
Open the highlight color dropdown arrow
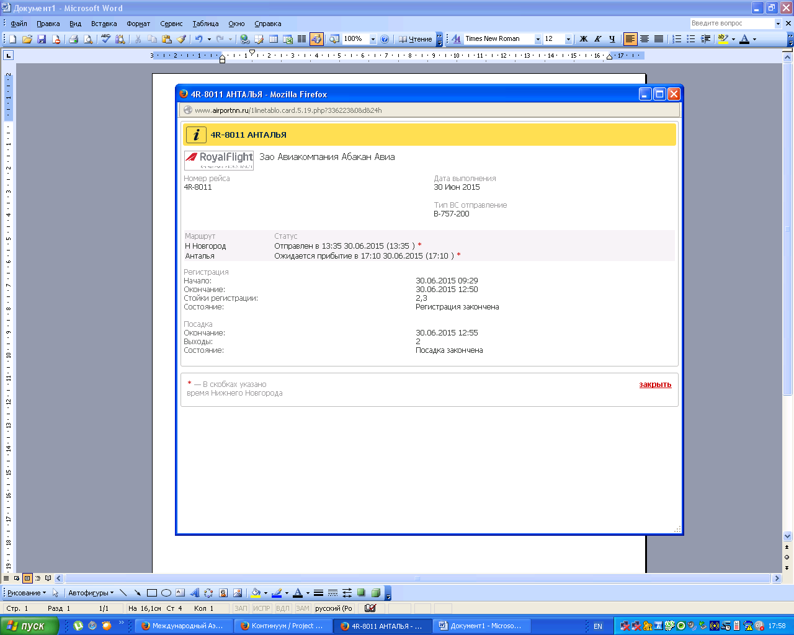click(733, 39)
